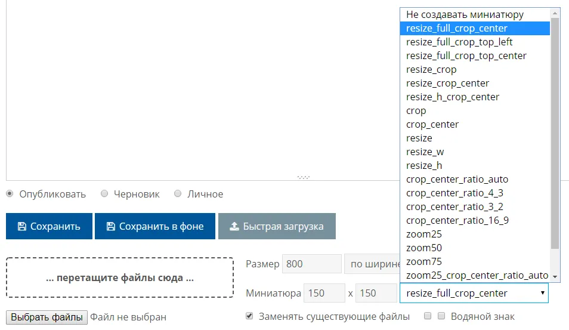Choose crop_center_ratio_4_3 option
The height and width of the screenshot is (330, 569).
pyautogui.click(x=475, y=193)
